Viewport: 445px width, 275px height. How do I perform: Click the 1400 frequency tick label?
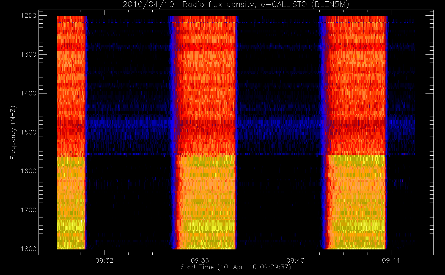pos(29,94)
